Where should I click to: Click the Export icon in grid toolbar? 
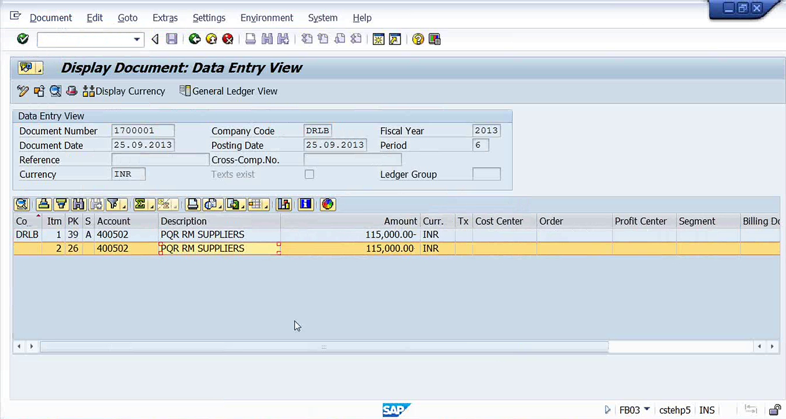click(233, 204)
